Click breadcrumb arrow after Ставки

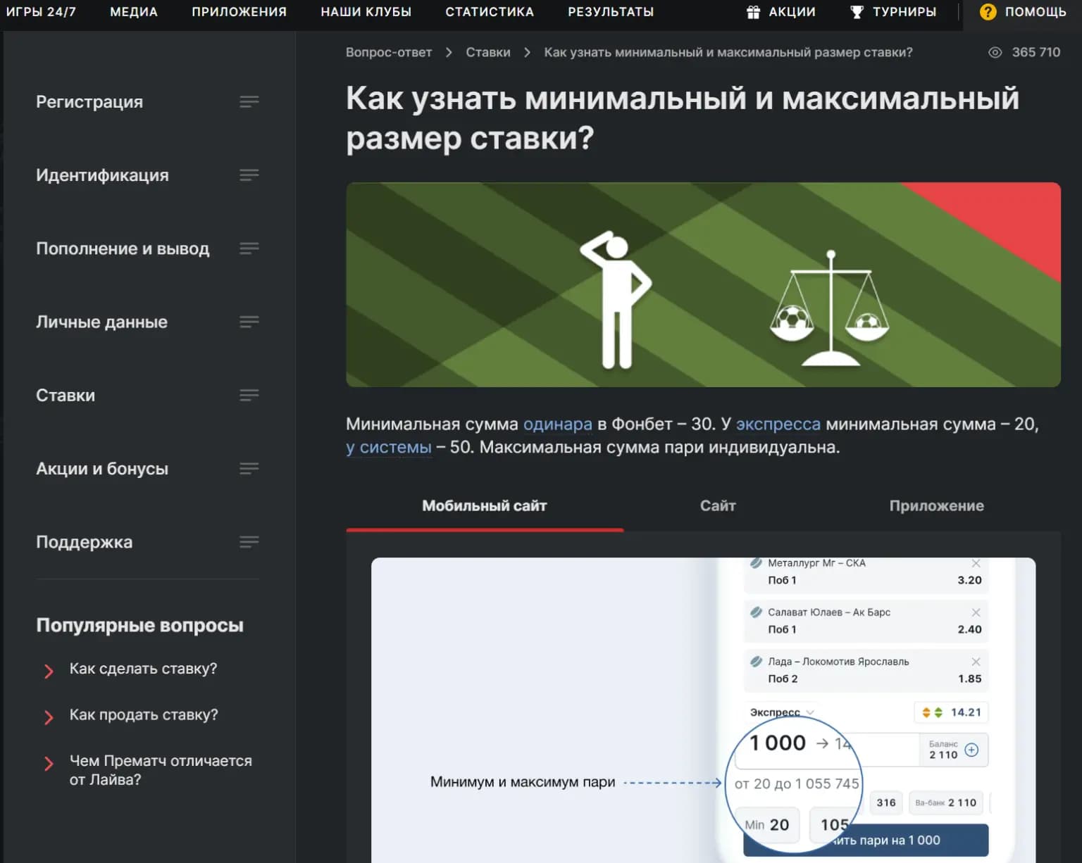[x=527, y=52]
